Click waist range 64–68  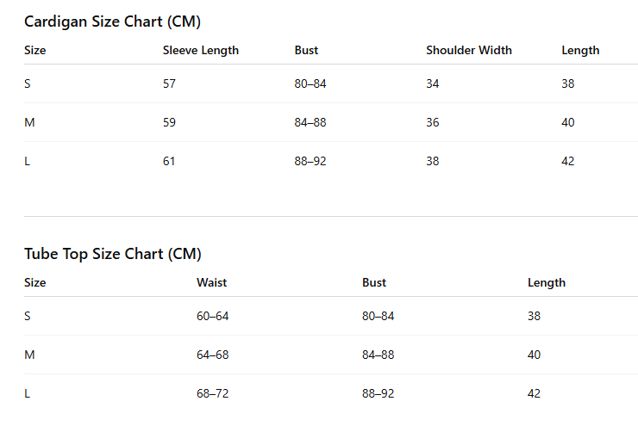tap(212, 355)
